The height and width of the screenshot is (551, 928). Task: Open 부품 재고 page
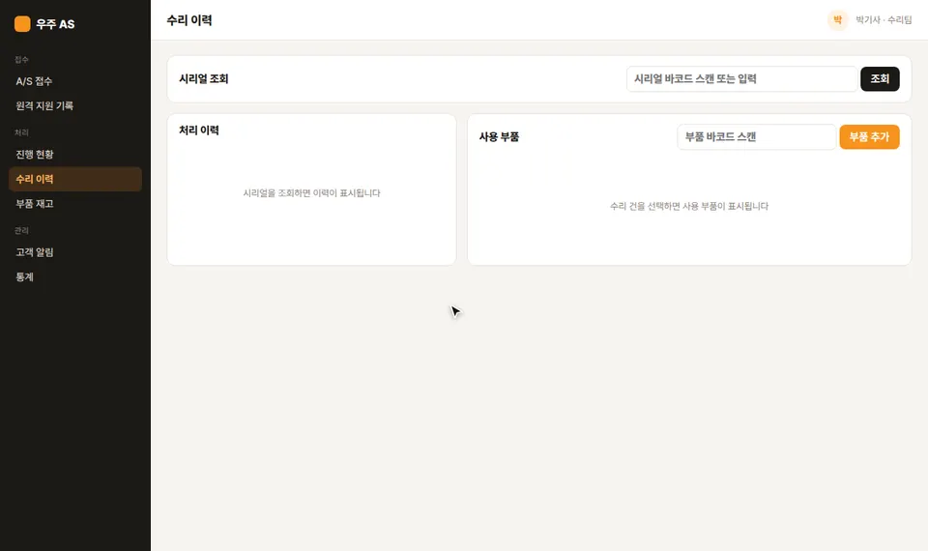point(75,204)
